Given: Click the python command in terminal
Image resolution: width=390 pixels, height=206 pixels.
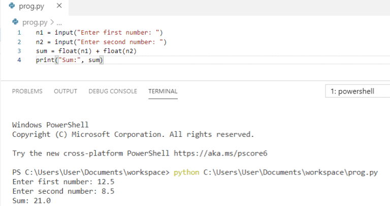Looking at the screenshot, I should pyautogui.click(x=186, y=172).
